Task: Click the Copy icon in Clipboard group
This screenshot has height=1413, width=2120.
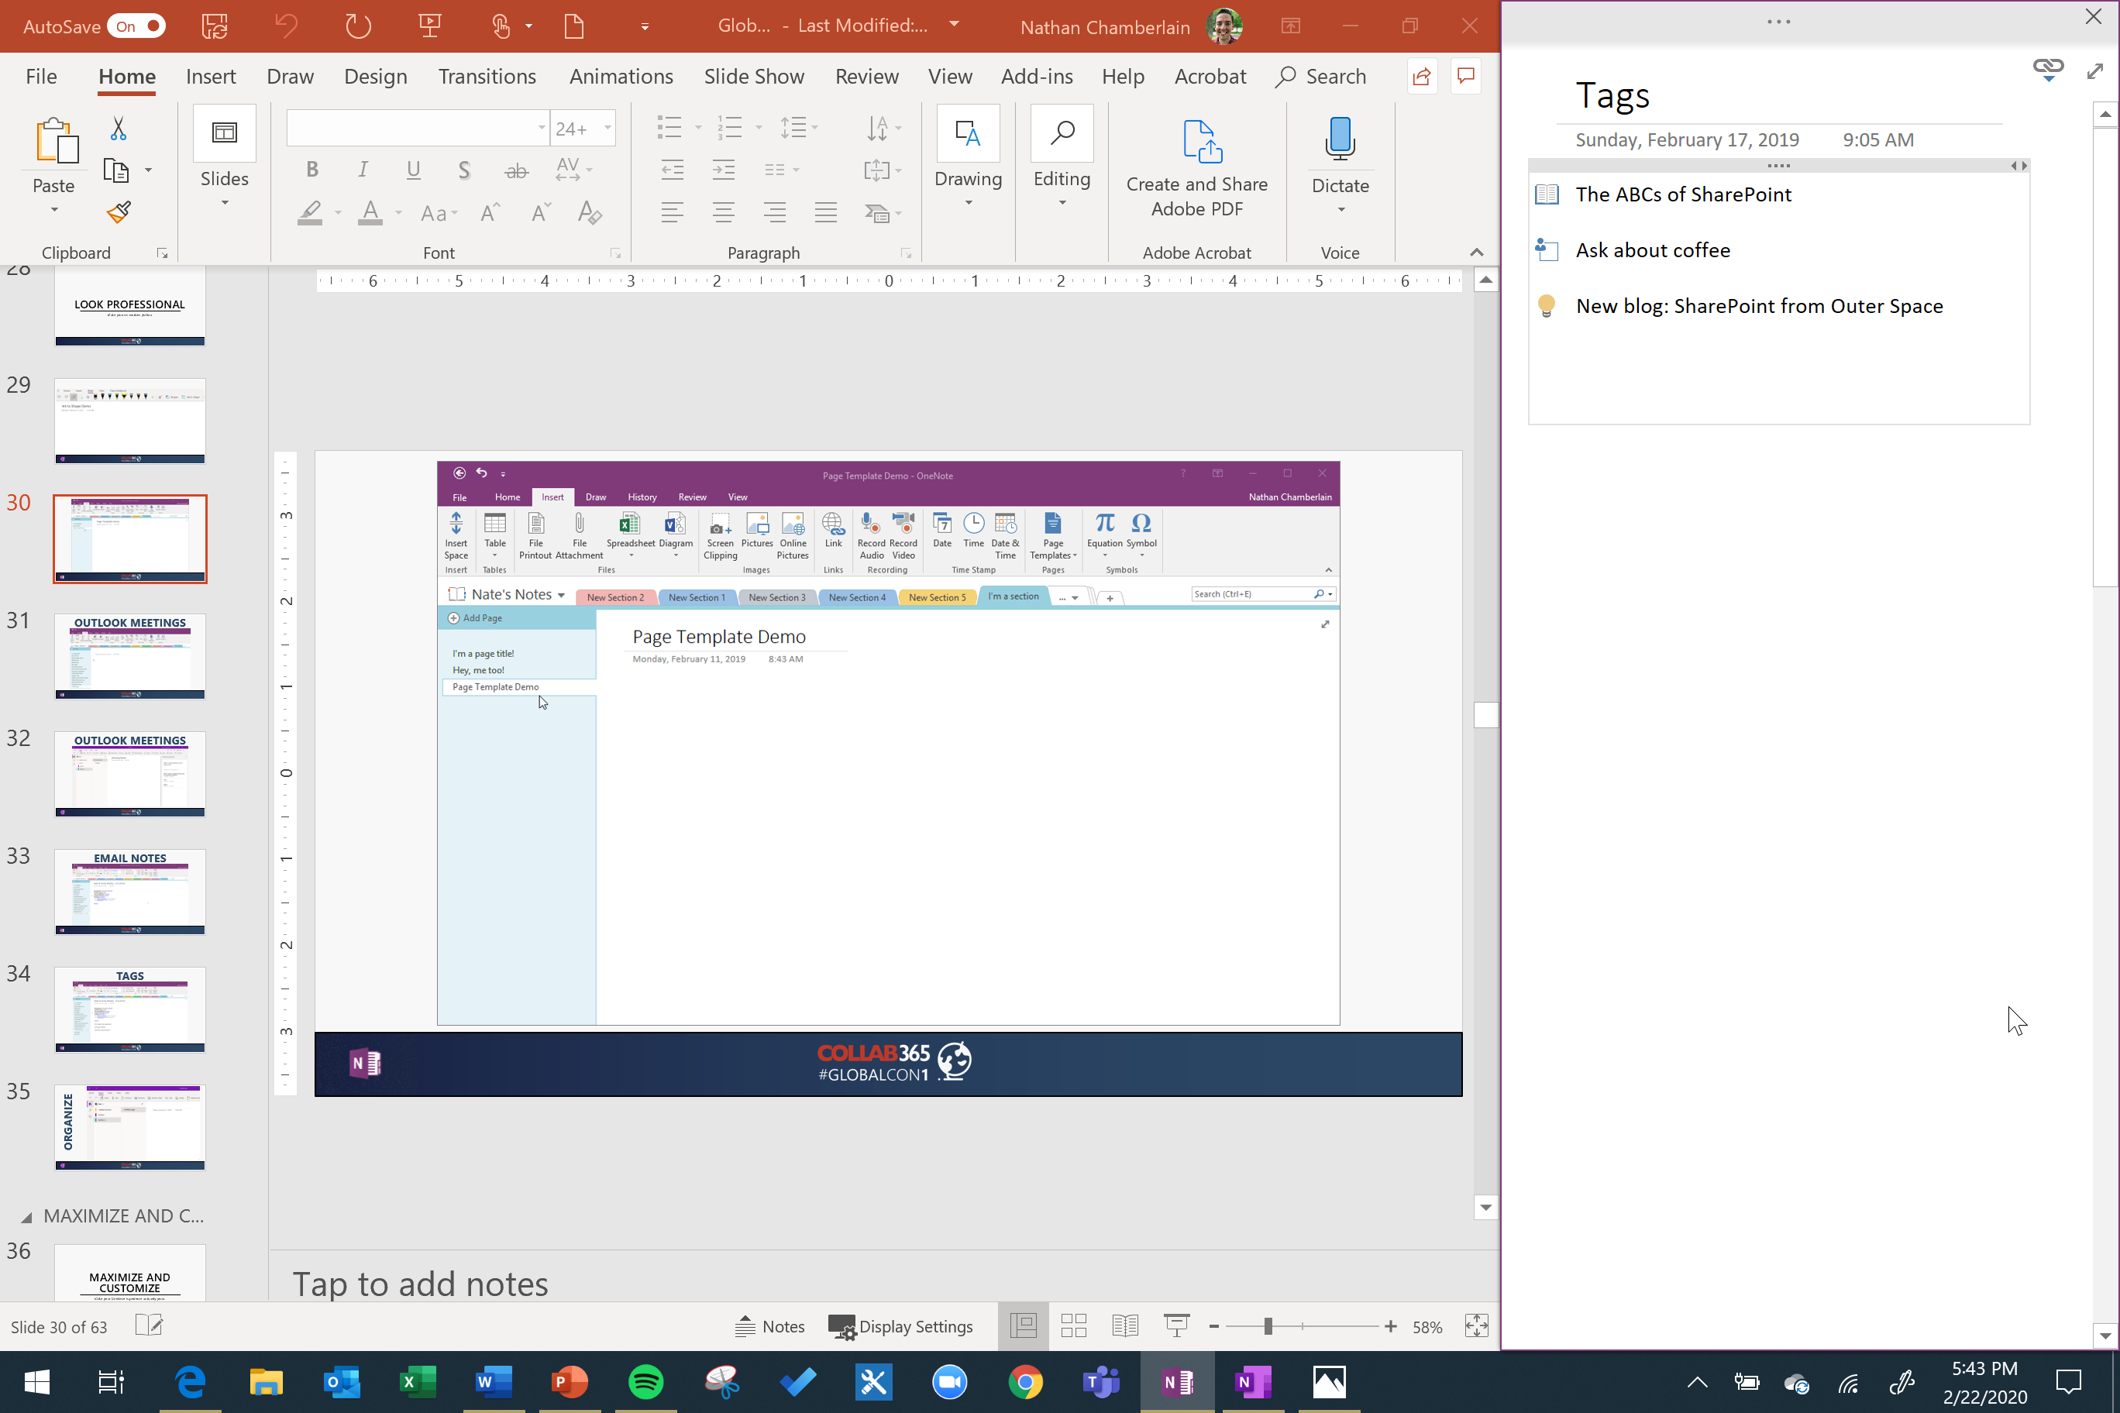Action: [116, 170]
